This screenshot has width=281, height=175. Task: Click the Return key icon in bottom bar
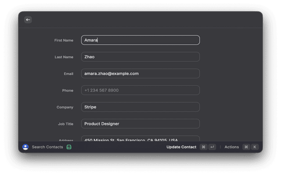coord(213,147)
